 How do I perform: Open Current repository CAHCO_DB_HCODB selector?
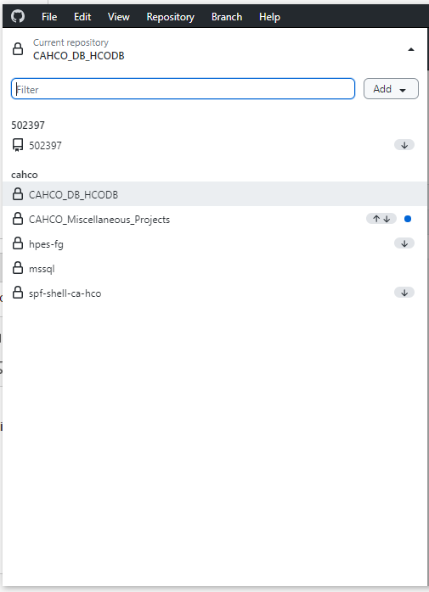[x=214, y=49]
